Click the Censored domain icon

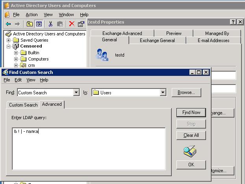[x=16, y=46]
